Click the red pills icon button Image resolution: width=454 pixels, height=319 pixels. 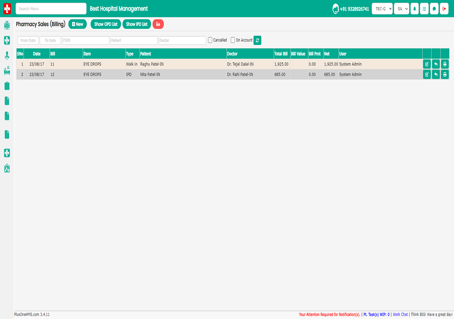pos(158,24)
